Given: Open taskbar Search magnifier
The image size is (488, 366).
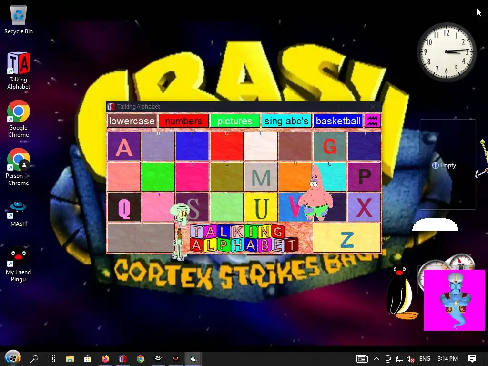Looking at the screenshot, I should click(34, 359).
